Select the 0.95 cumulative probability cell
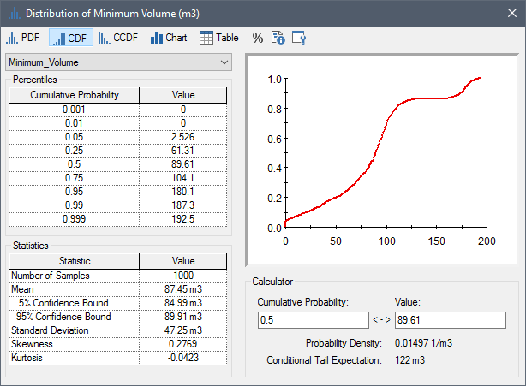The width and height of the screenshot is (526, 386). tap(75, 192)
